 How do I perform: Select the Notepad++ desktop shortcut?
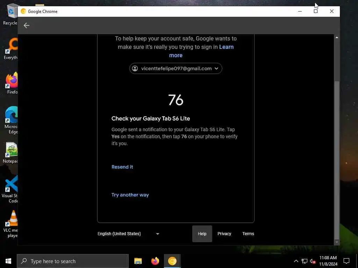(10, 153)
